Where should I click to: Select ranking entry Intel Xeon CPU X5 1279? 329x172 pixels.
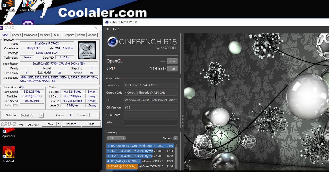point(140,161)
